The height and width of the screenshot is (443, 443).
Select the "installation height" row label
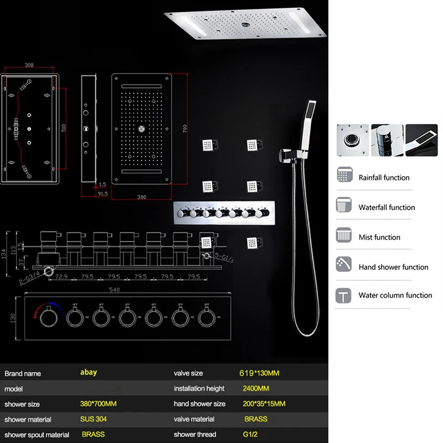(199, 389)
